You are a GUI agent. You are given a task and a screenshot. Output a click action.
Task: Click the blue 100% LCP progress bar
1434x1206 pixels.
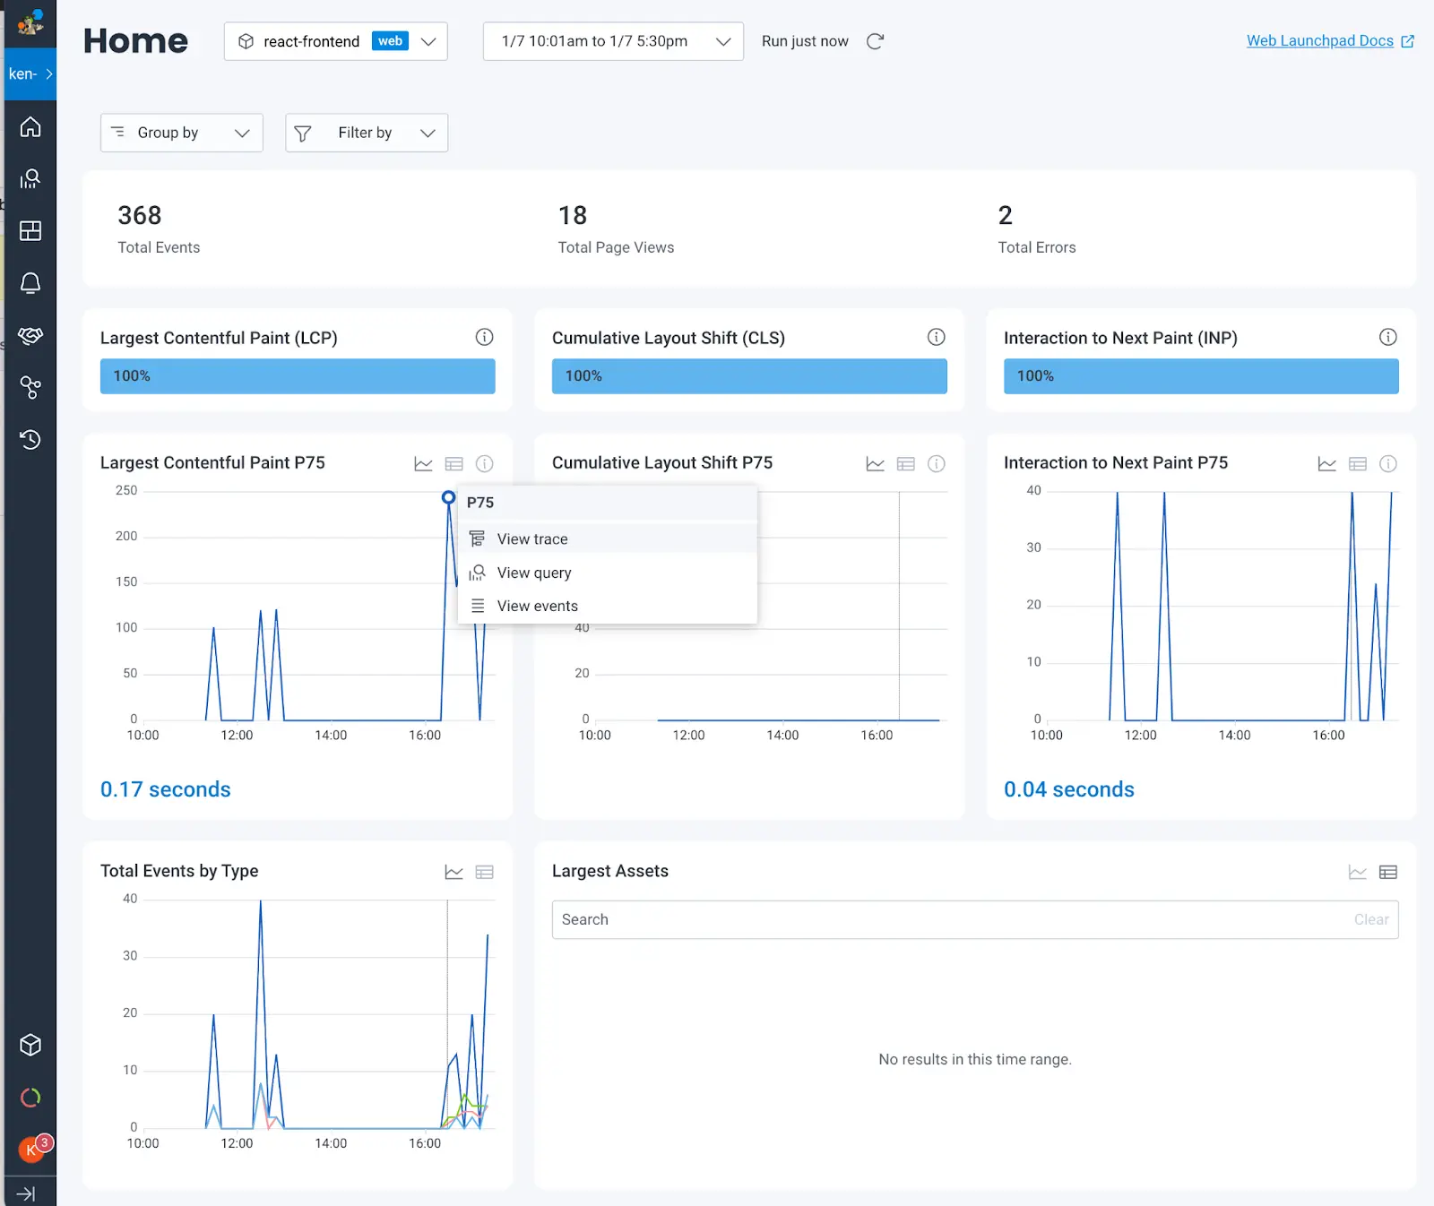(x=297, y=376)
